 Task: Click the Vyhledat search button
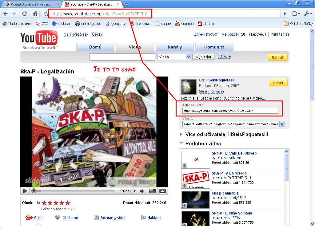203,57
